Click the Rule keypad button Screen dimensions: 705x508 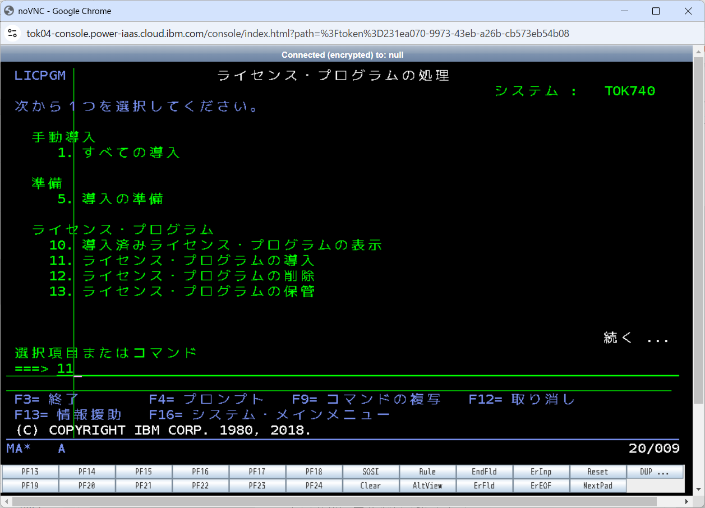427,472
